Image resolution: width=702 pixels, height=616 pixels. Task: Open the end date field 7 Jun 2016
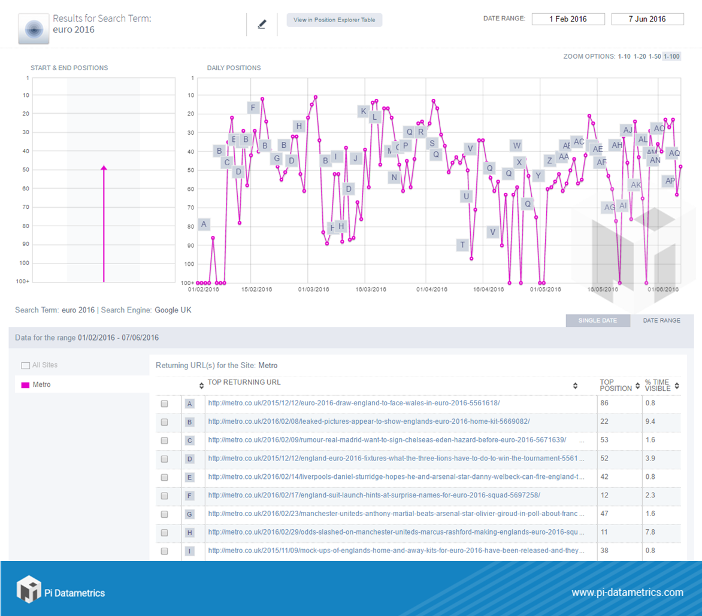click(x=647, y=19)
